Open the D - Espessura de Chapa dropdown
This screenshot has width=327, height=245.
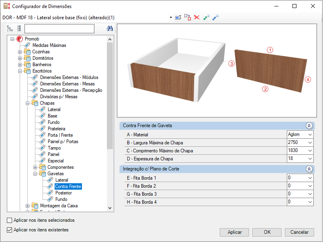click(x=310, y=159)
